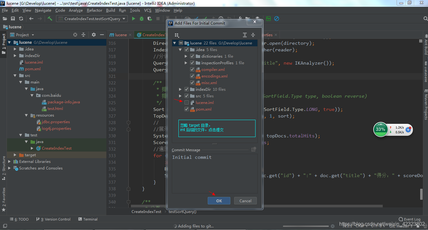Click the blue circle-slash toolbar icon

[276, 19]
